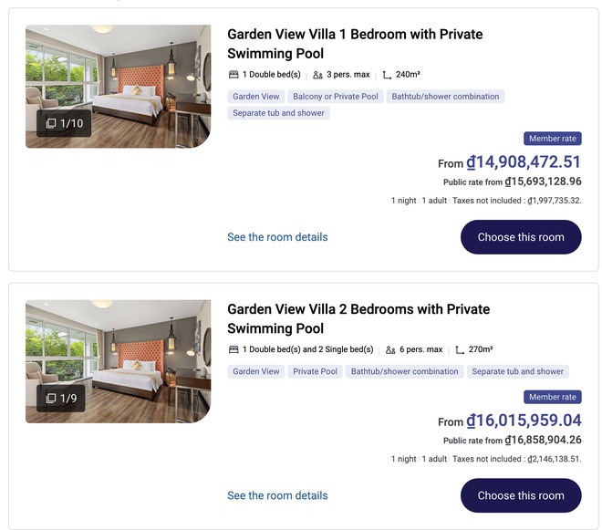Choose the Garden View Villa 1 Bedroom room

point(521,237)
